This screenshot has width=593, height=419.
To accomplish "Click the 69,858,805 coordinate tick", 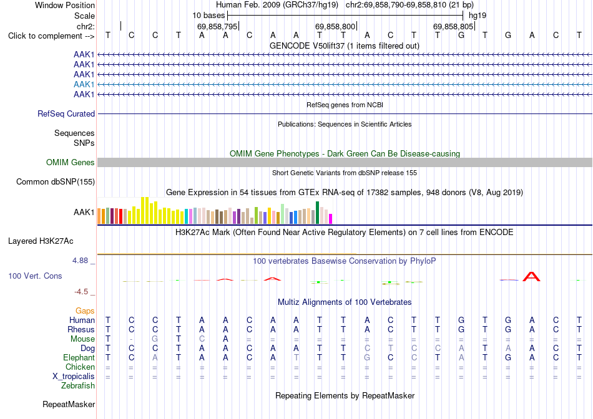I will tap(454, 26).
